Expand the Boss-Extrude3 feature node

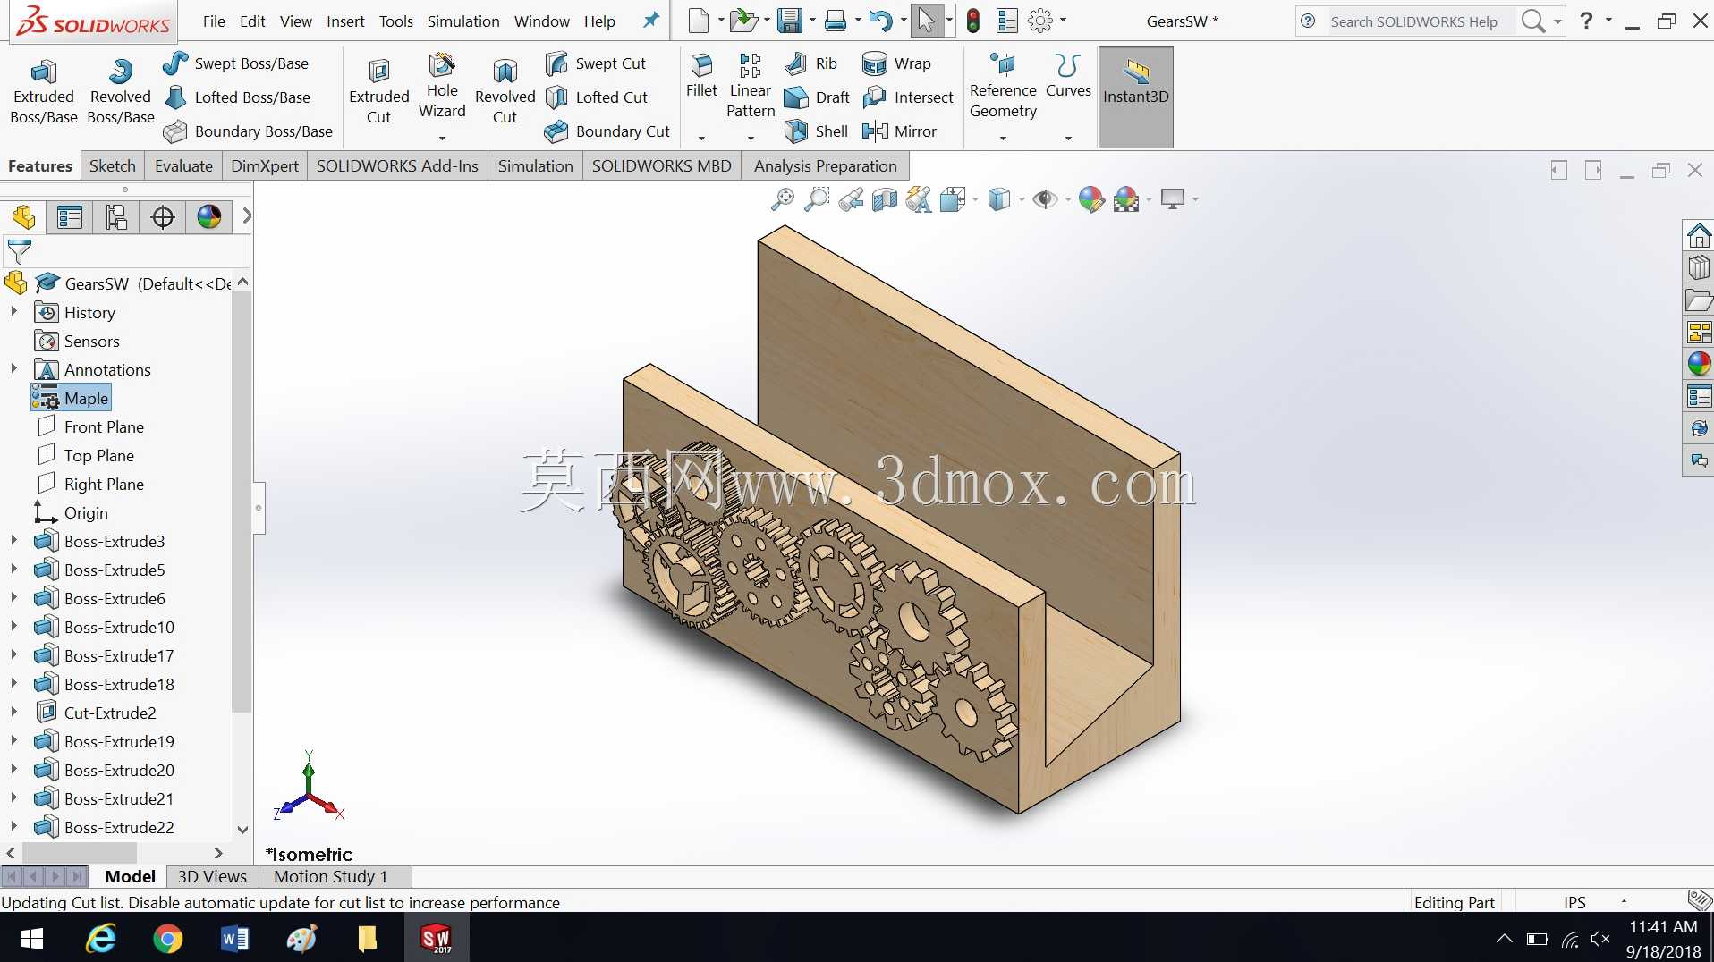coord(13,540)
